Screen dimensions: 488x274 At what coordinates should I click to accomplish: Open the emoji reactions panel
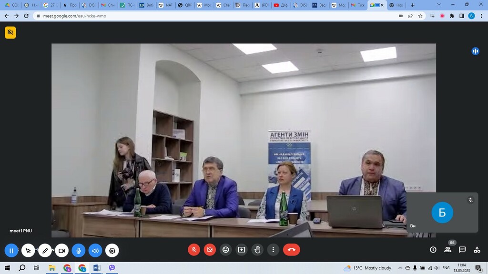[x=225, y=249]
